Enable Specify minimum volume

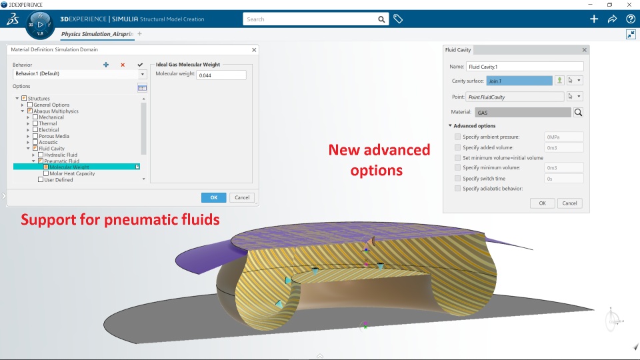(x=457, y=167)
